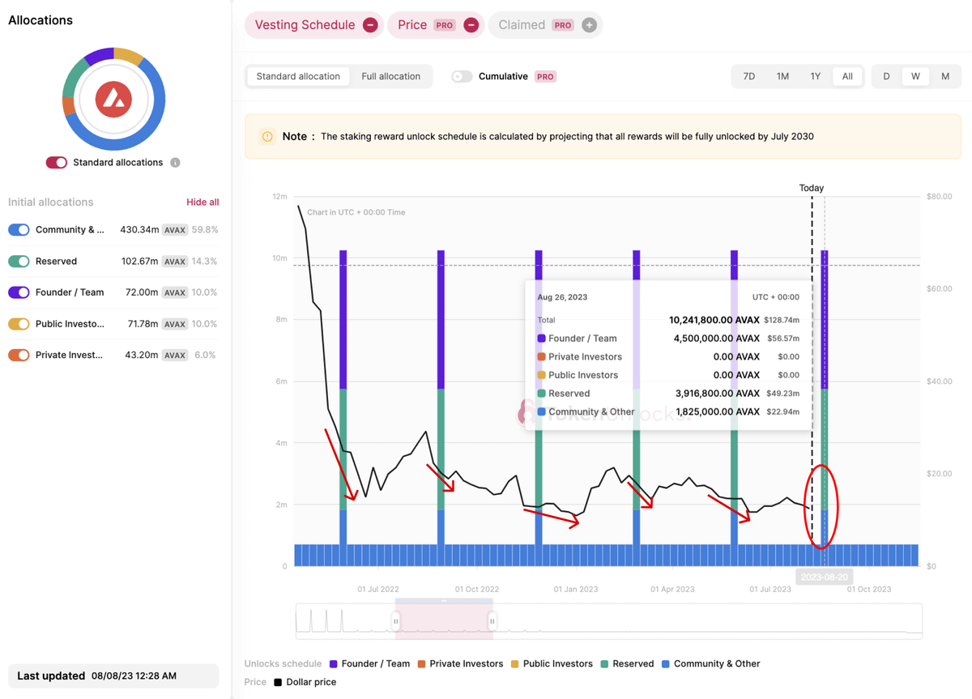
Task: Click the 72.00m Founder / Team amount
Action: pyautogui.click(x=143, y=292)
